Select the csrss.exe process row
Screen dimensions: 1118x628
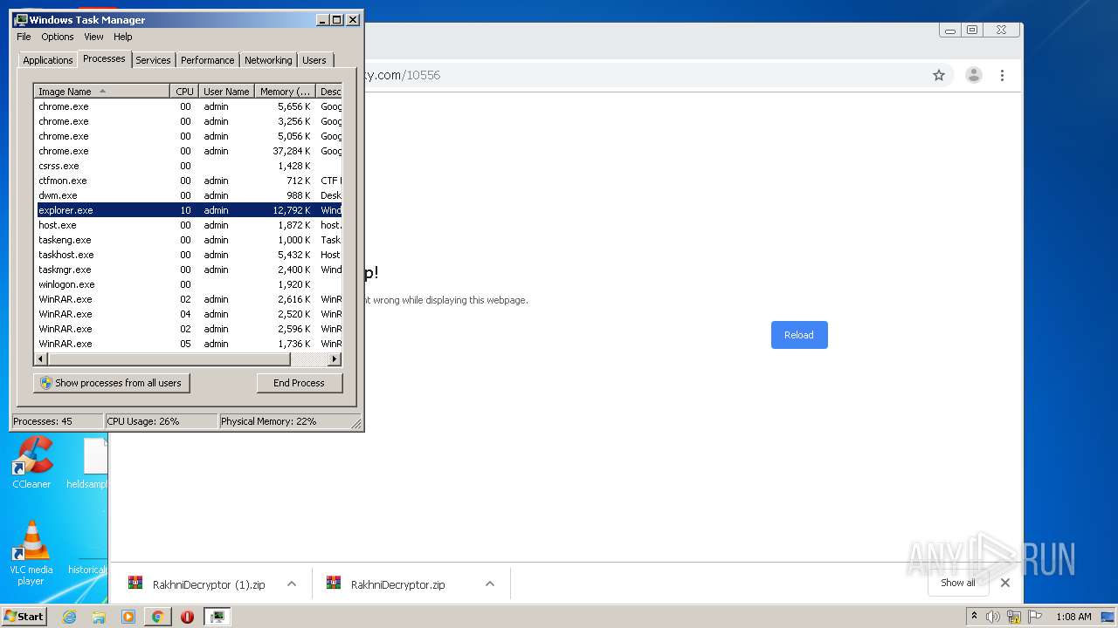pyautogui.click(x=188, y=166)
